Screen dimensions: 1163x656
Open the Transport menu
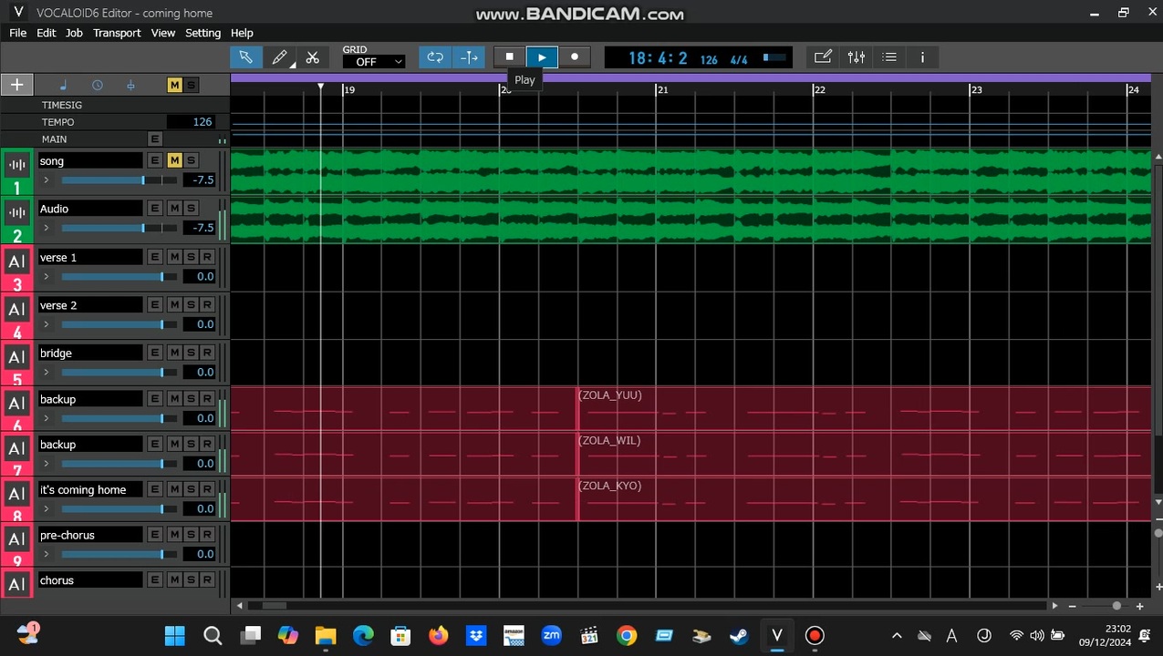117,33
